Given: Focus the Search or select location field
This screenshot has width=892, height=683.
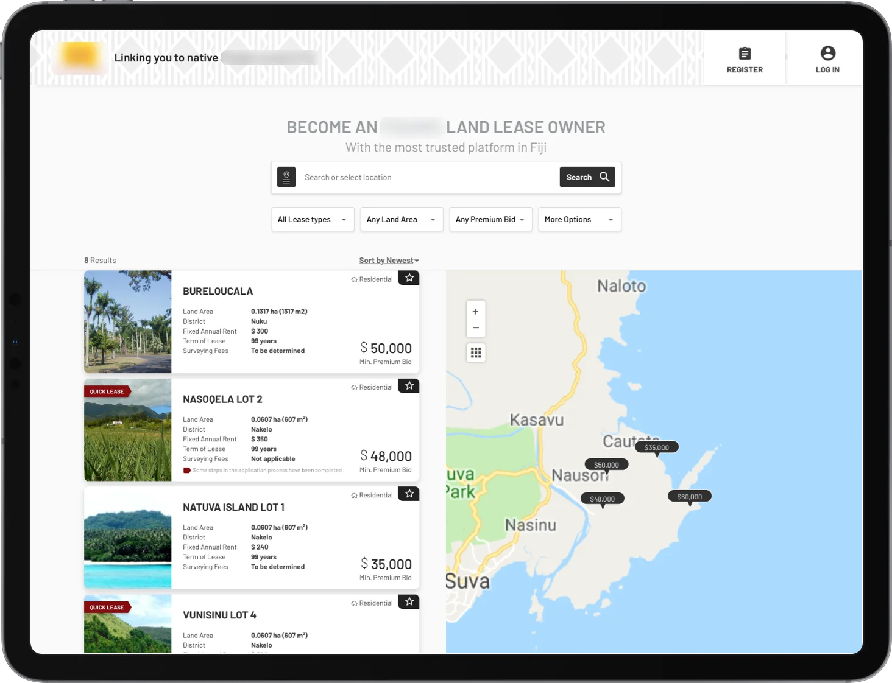Looking at the screenshot, I should [428, 177].
